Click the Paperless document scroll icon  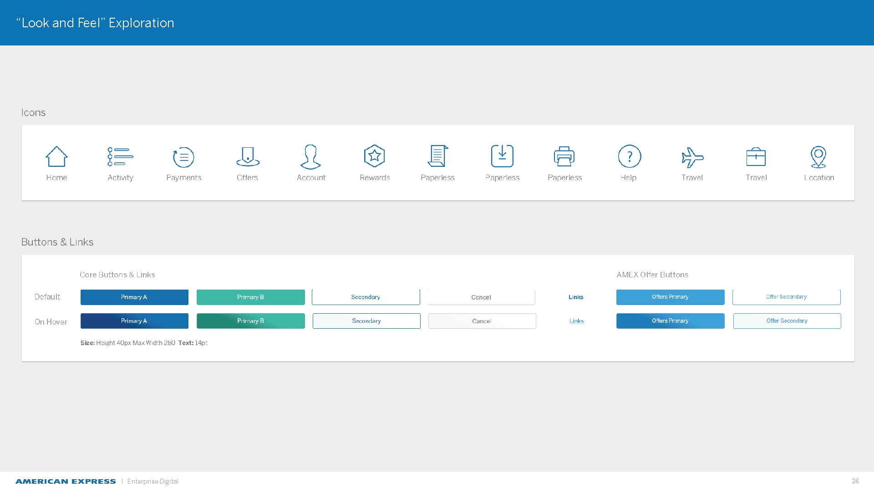pyautogui.click(x=438, y=156)
